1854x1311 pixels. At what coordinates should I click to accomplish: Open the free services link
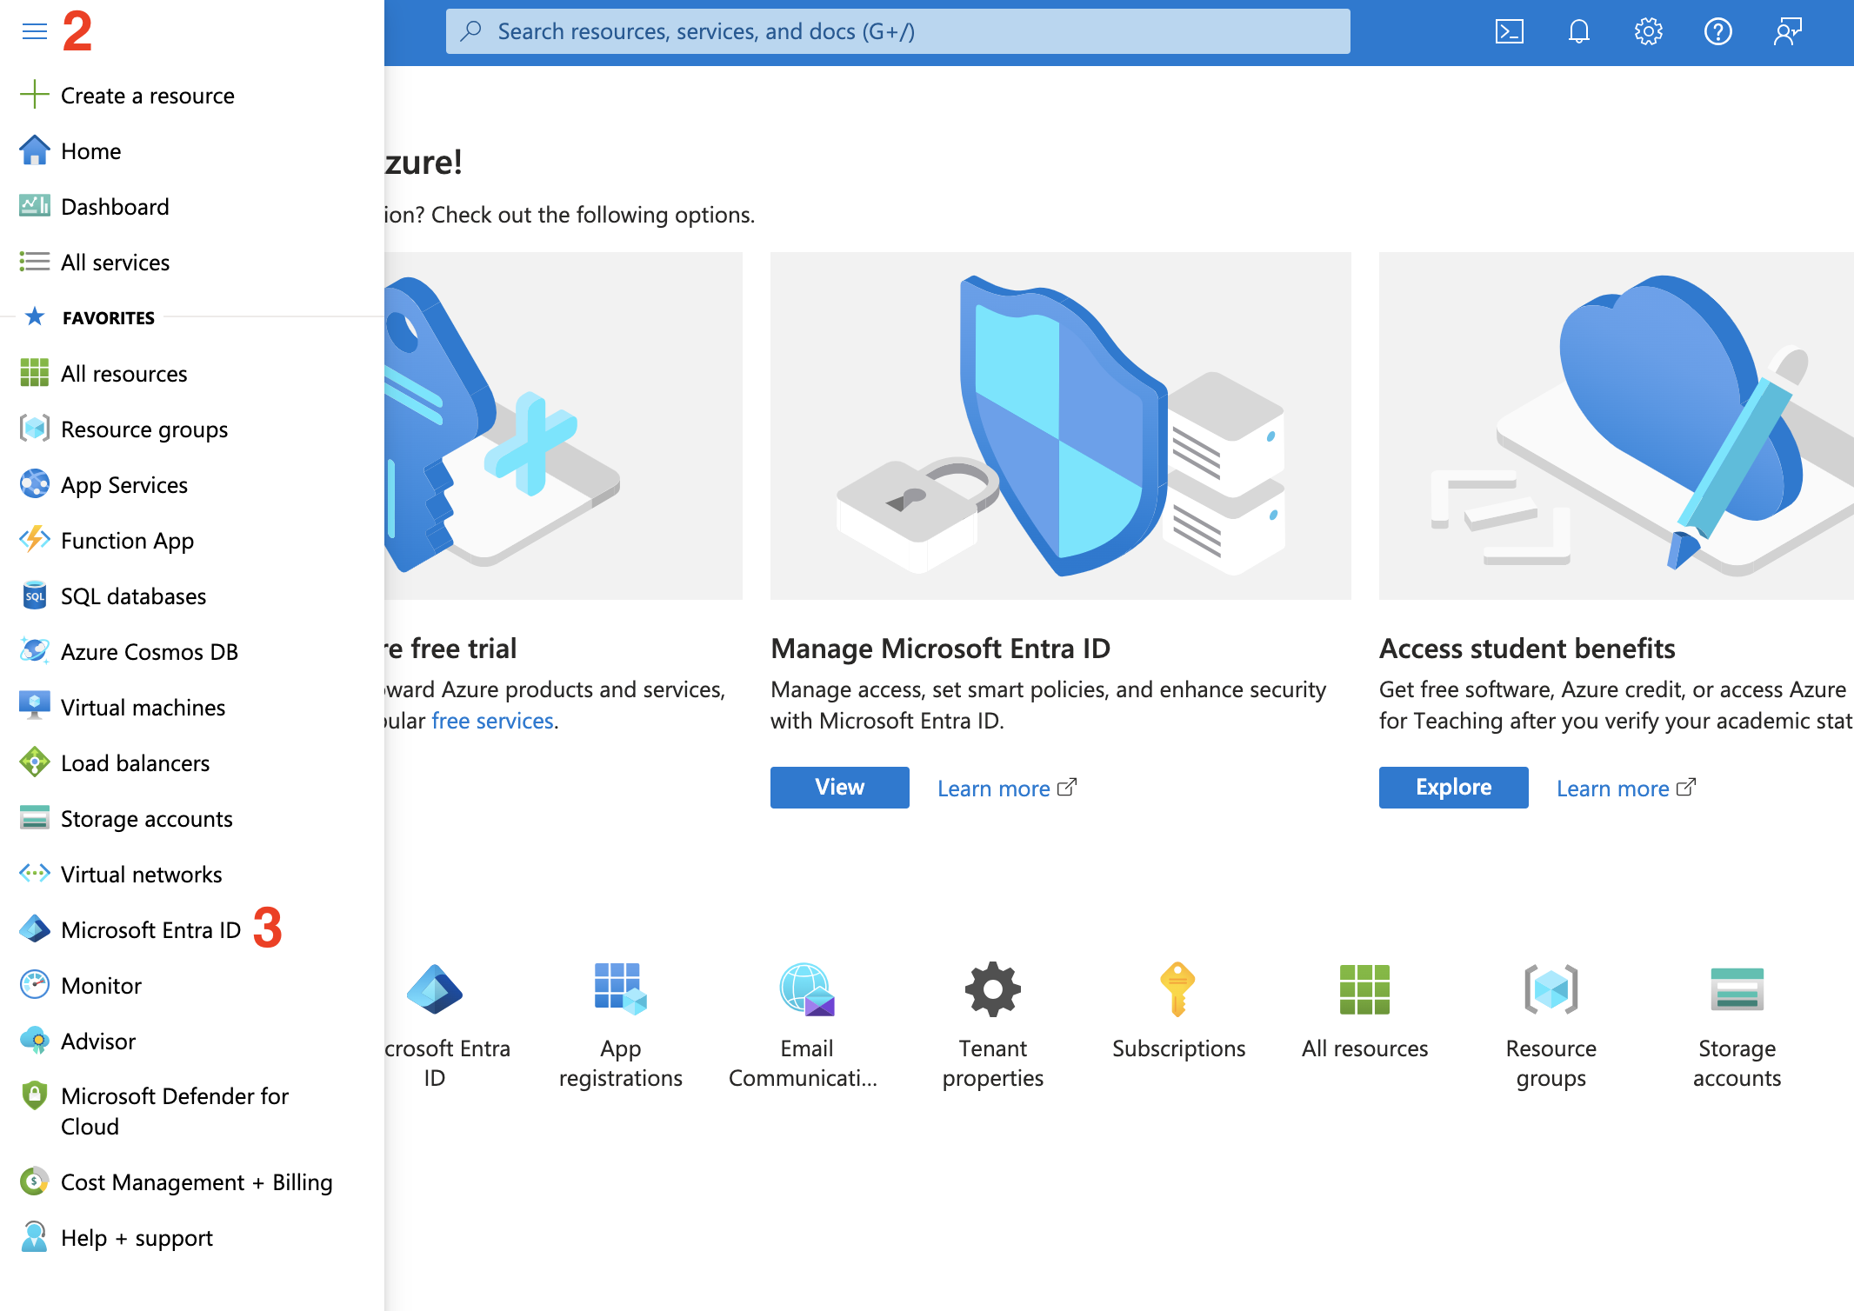pyautogui.click(x=492, y=721)
